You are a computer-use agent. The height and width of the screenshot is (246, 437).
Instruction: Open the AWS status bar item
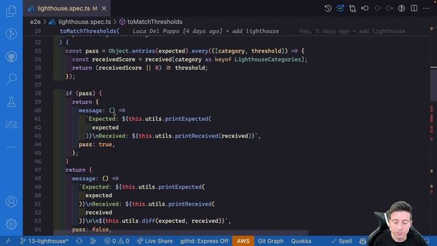(x=243, y=241)
